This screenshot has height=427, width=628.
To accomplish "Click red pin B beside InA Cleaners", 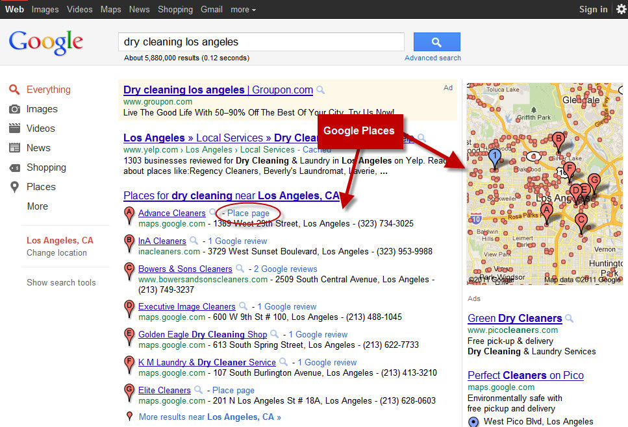I will [129, 243].
